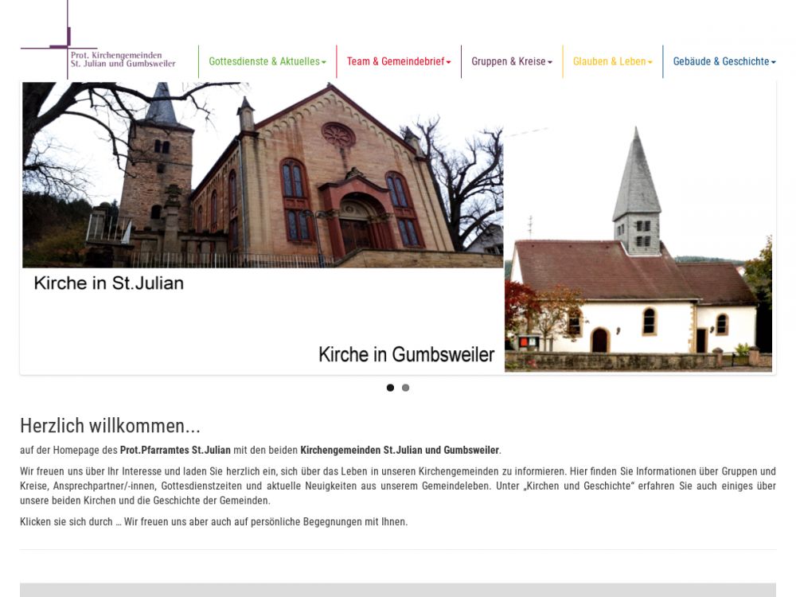The width and height of the screenshot is (796, 597).
Task: Open the Gebäude & Geschichte menu
Action: pyautogui.click(x=720, y=61)
